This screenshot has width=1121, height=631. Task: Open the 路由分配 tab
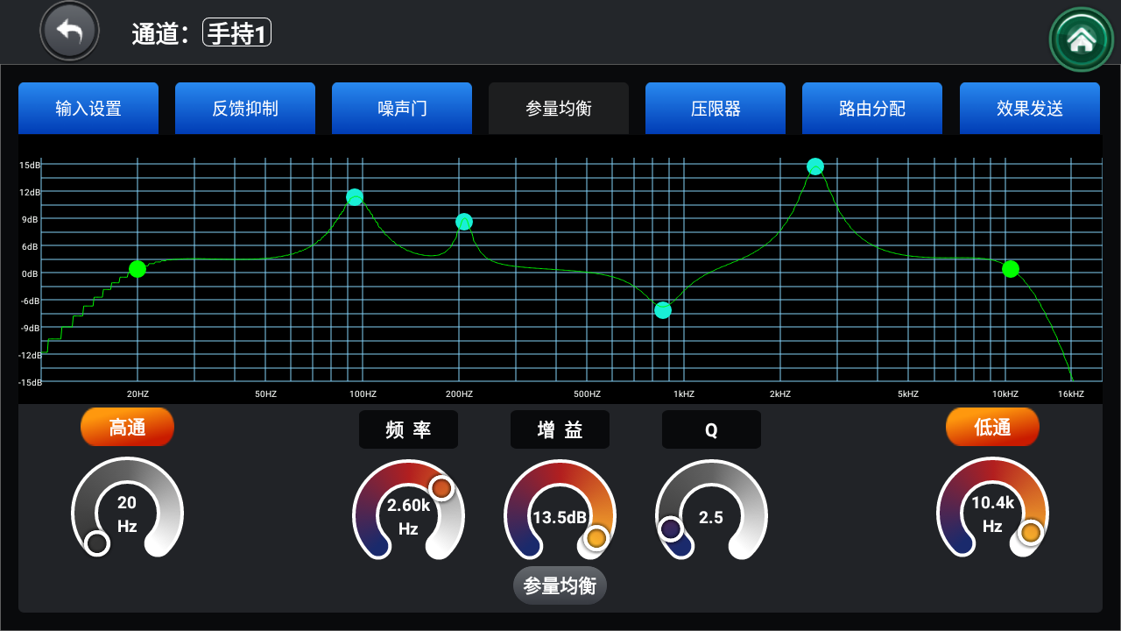(x=872, y=109)
